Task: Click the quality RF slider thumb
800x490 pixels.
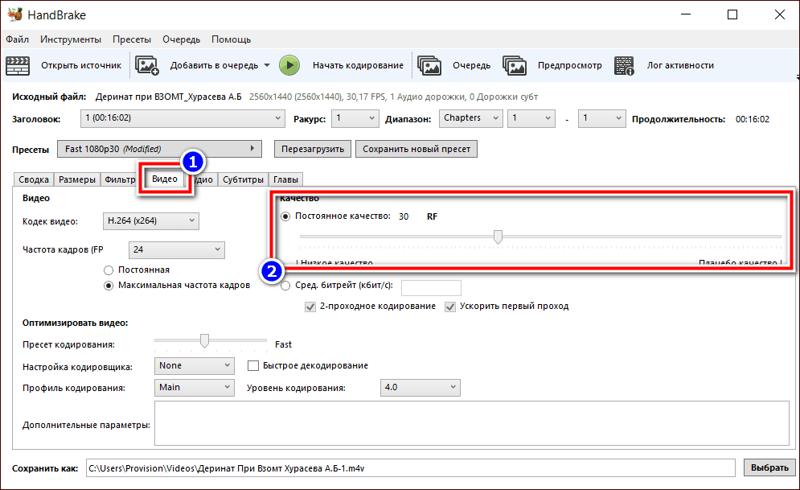Action: pos(498,237)
